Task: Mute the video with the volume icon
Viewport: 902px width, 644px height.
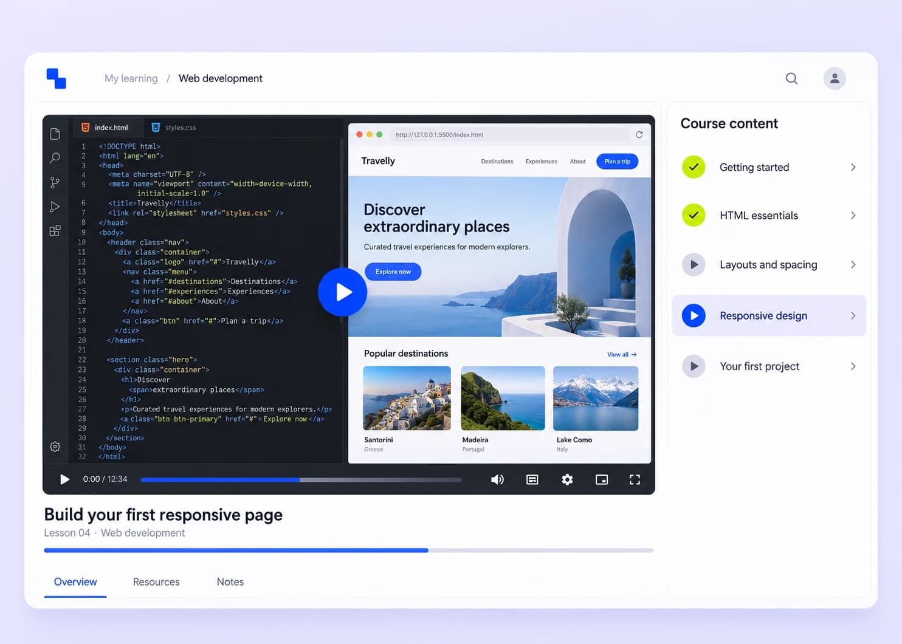Action: point(497,479)
